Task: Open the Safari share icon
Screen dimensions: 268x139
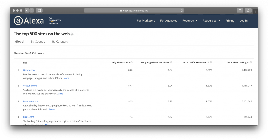Action: [240, 10]
